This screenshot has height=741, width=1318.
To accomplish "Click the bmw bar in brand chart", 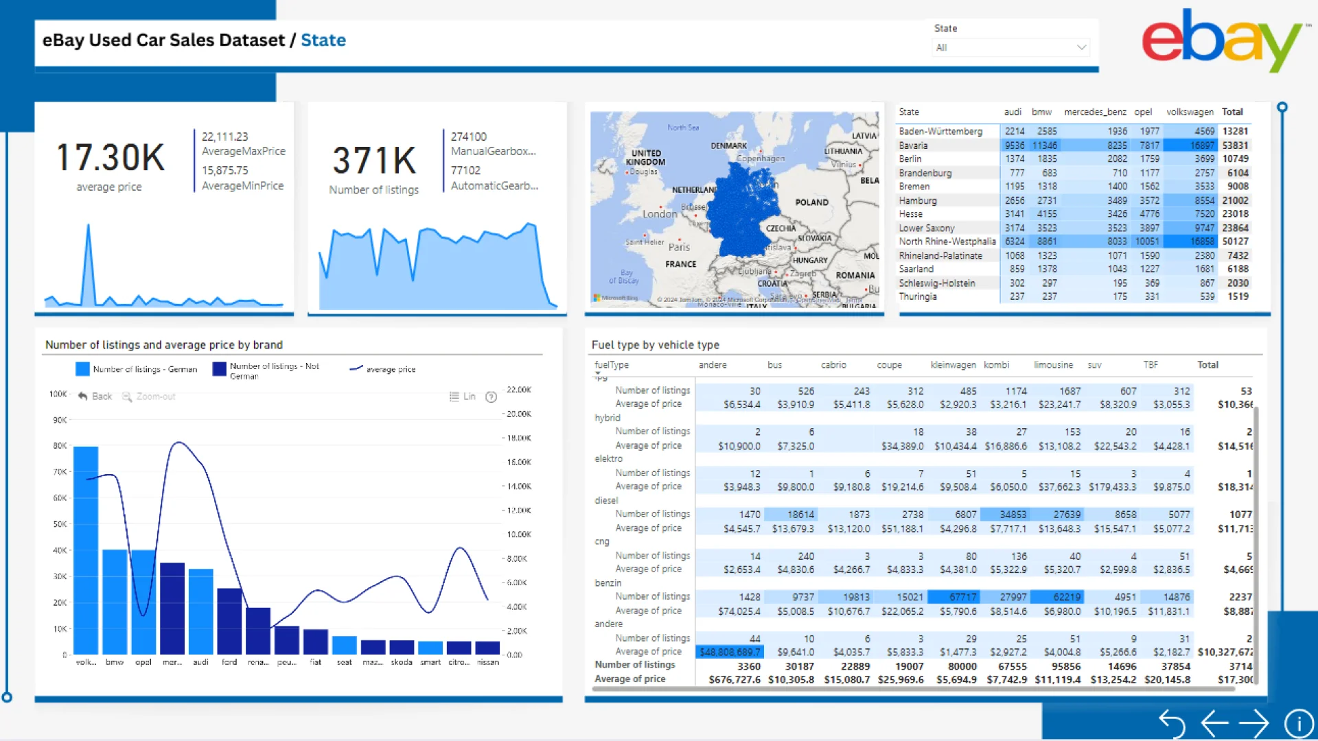I will pyautogui.click(x=115, y=602).
